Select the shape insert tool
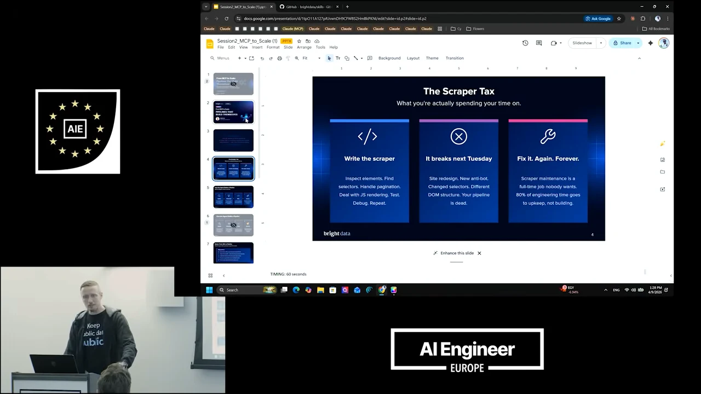Screen dimensions: 701x394 click(x=347, y=58)
